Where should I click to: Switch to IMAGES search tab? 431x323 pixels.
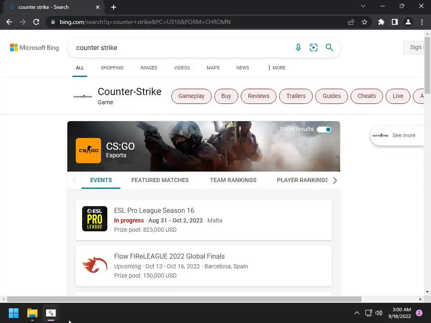[149, 68]
